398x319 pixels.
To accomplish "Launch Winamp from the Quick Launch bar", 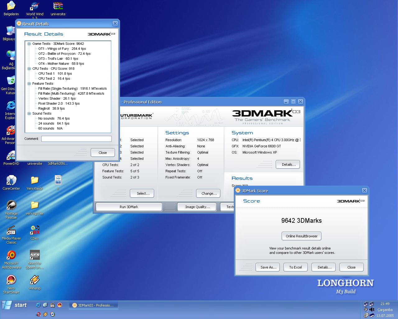I will click(45, 314).
